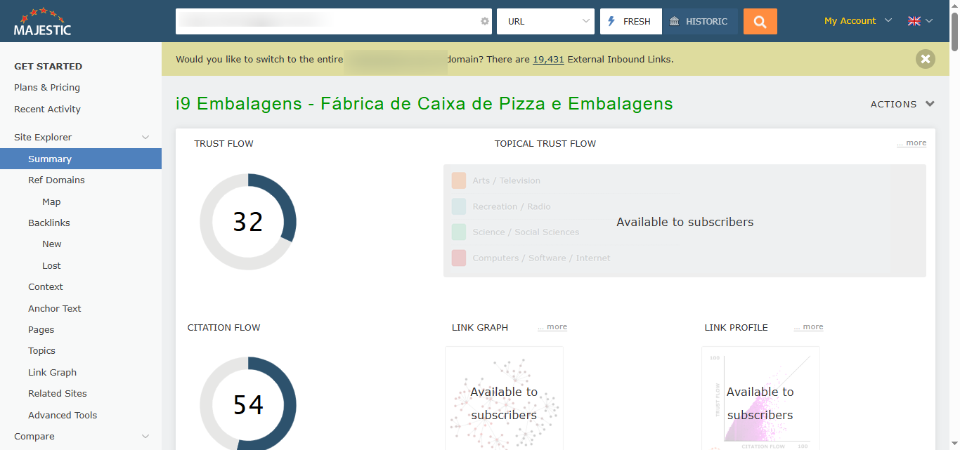The width and height of the screenshot is (960, 450).
Task: Open search settings gear icon
Action: (x=484, y=21)
